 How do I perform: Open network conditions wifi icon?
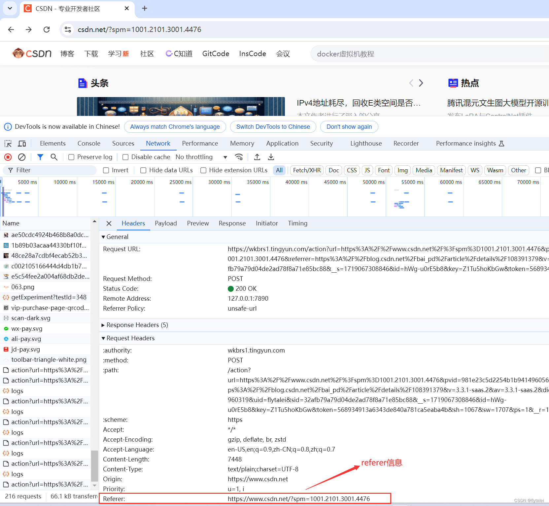point(239,157)
